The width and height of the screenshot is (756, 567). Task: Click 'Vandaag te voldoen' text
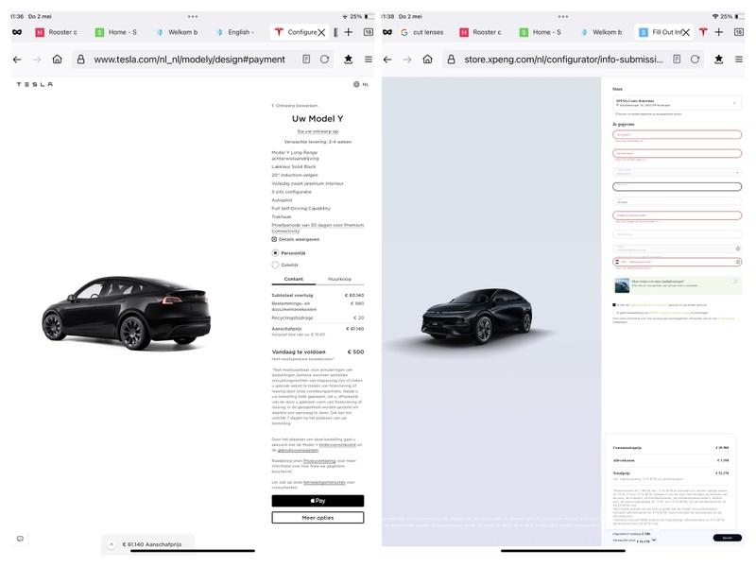[299, 352]
